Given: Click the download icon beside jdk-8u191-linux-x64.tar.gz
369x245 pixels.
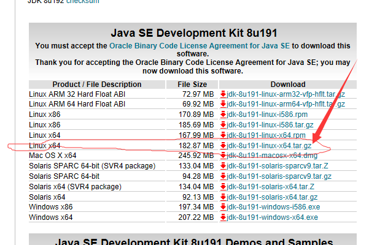Looking at the screenshot, I should (223, 146).
